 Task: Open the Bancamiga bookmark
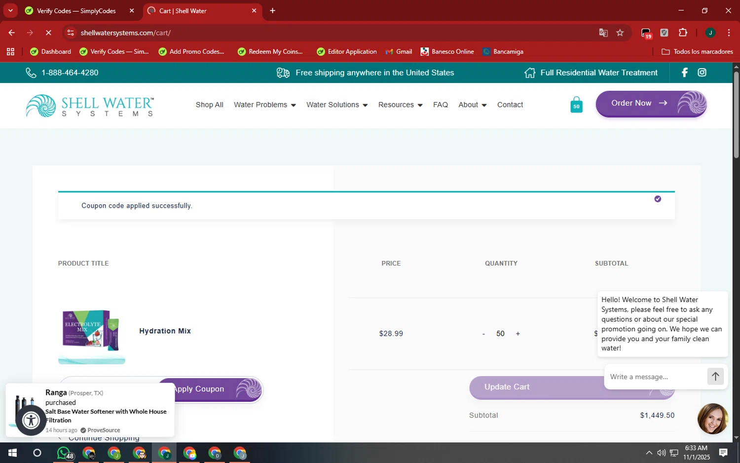[x=503, y=51]
